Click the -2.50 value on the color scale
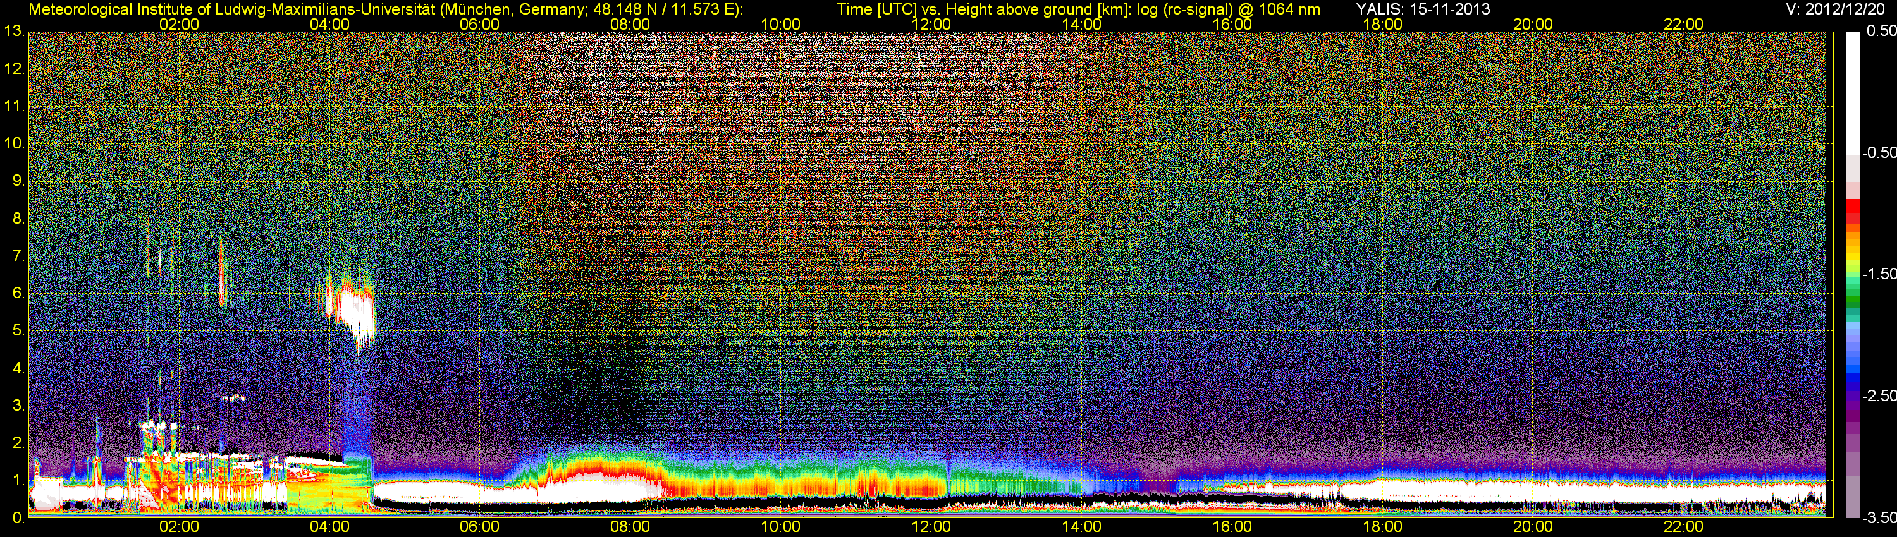Screen dimensions: 1897x537 coord(1879,395)
